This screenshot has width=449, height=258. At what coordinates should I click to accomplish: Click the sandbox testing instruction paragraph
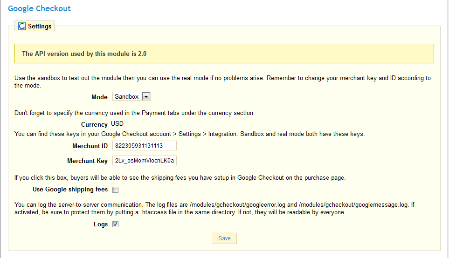[x=222, y=81]
